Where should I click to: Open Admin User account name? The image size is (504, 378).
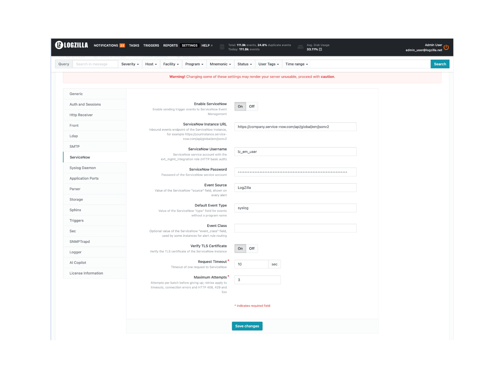click(x=433, y=45)
